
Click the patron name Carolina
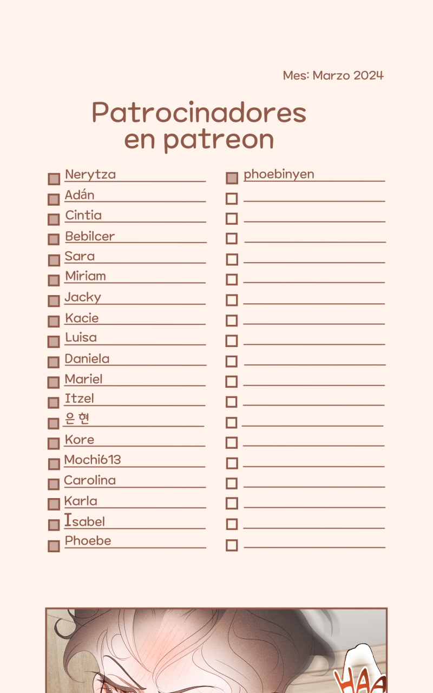tap(90, 480)
